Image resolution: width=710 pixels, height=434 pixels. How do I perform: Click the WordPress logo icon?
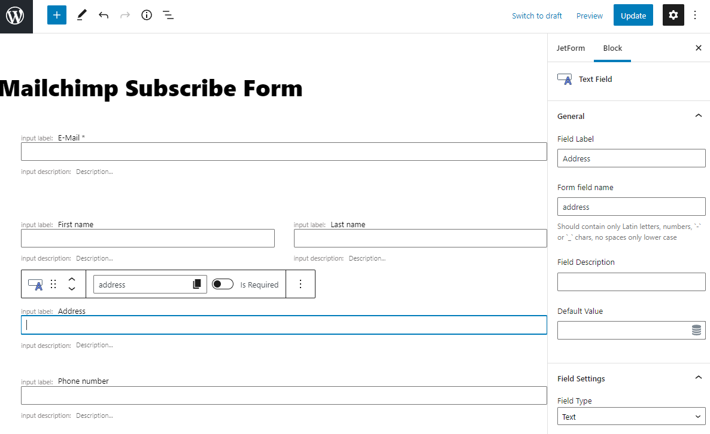point(16,16)
